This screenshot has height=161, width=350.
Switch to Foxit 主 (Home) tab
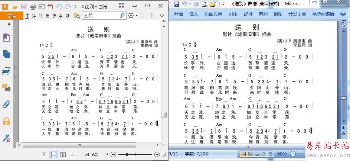coord(27,16)
